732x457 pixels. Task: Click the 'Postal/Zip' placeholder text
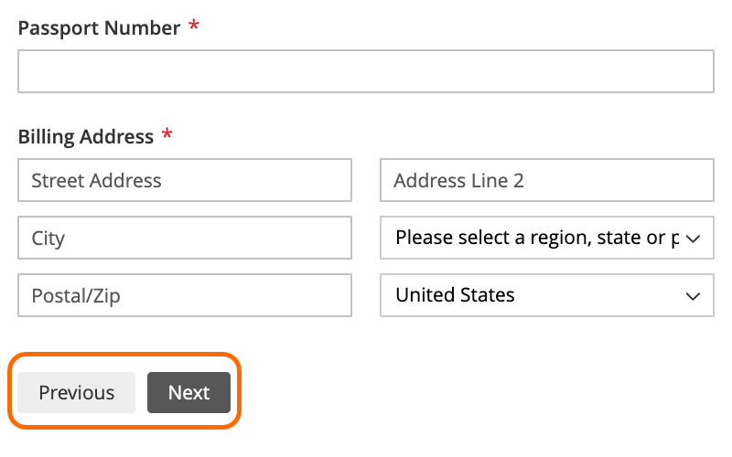click(76, 295)
